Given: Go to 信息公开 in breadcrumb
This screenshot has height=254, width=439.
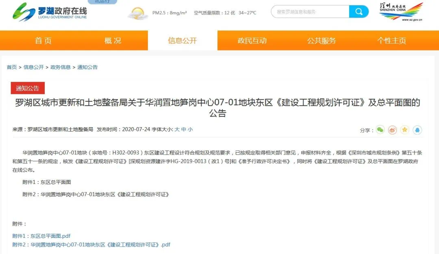Looking at the screenshot, I should click(34, 67).
